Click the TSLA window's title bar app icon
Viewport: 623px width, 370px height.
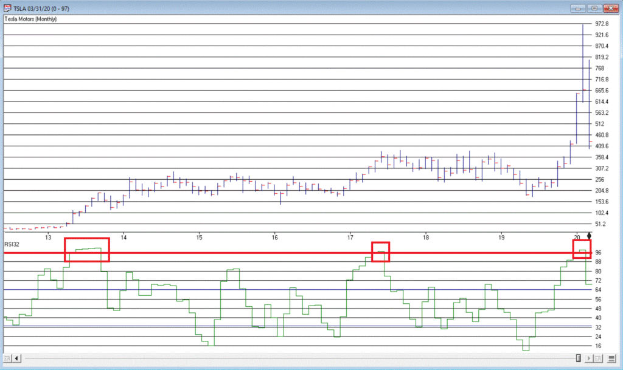pyautogui.click(x=7, y=8)
